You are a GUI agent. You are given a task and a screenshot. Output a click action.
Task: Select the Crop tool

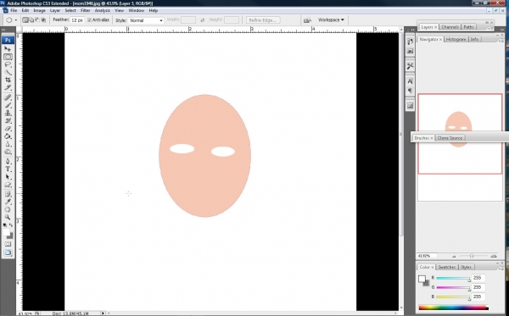coord(8,80)
